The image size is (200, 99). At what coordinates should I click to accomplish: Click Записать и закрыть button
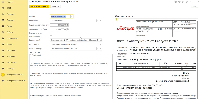39,7
